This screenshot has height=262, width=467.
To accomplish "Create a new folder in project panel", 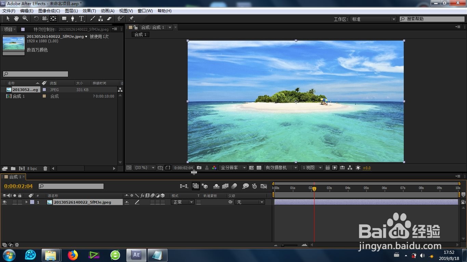I will click(x=13, y=169).
